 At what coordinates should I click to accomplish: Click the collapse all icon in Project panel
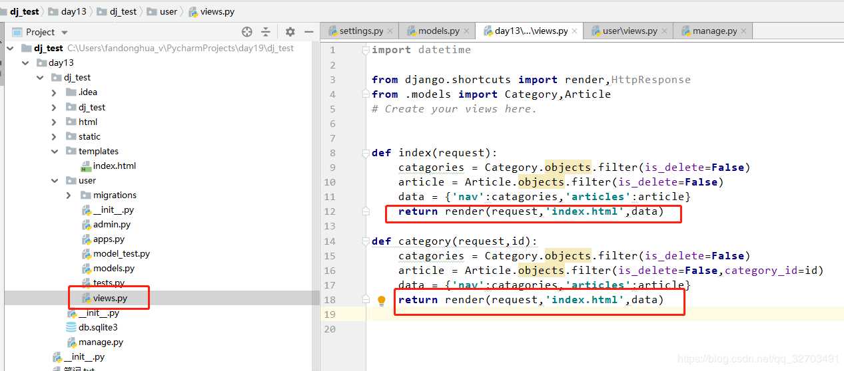click(266, 31)
